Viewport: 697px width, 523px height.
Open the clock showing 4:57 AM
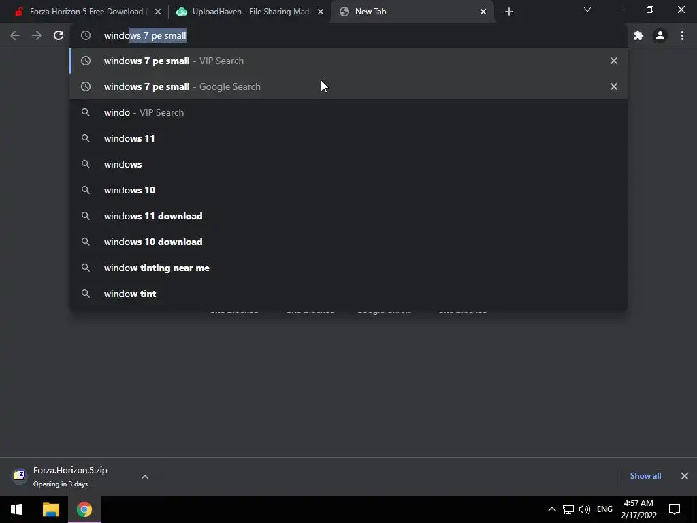click(x=638, y=509)
